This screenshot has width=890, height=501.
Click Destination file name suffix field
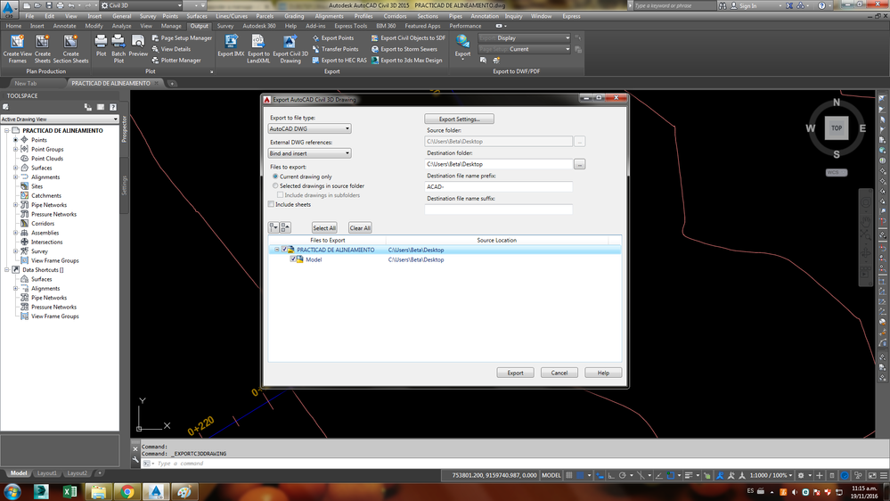point(498,209)
